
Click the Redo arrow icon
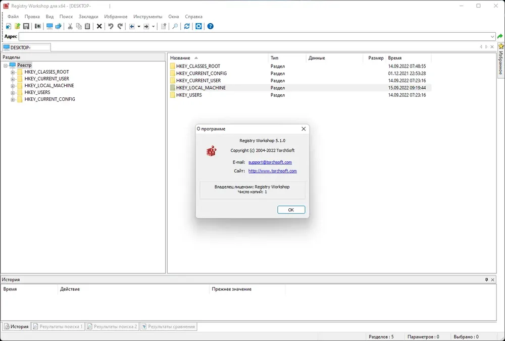(120, 26)
